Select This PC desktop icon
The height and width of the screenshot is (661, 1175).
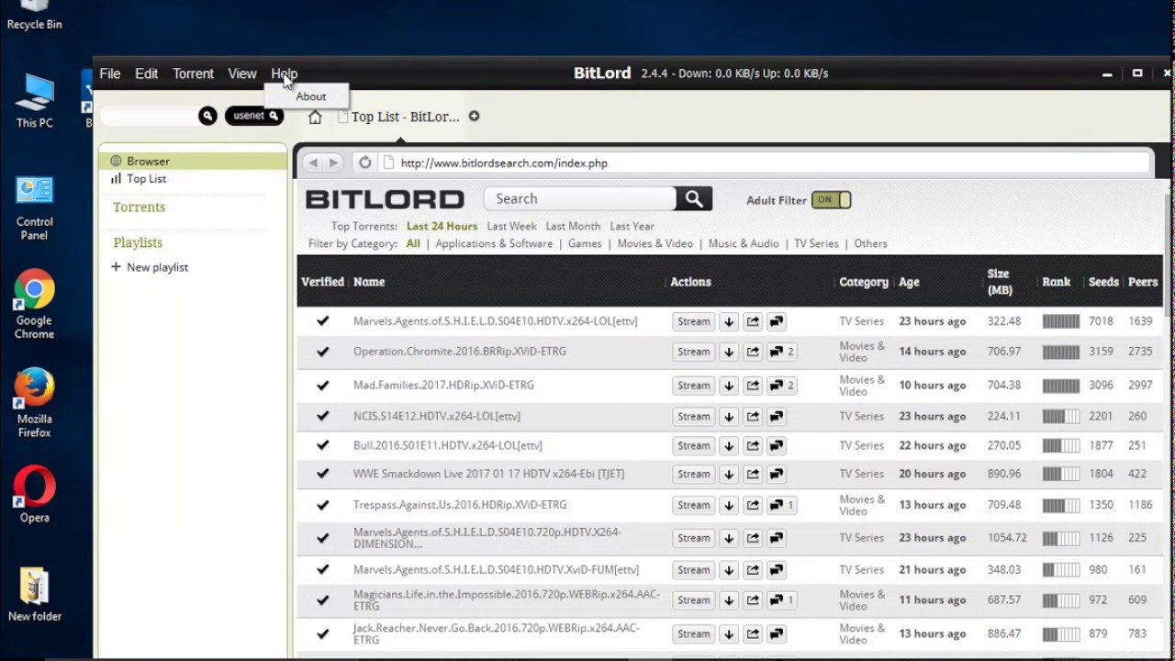34,101
